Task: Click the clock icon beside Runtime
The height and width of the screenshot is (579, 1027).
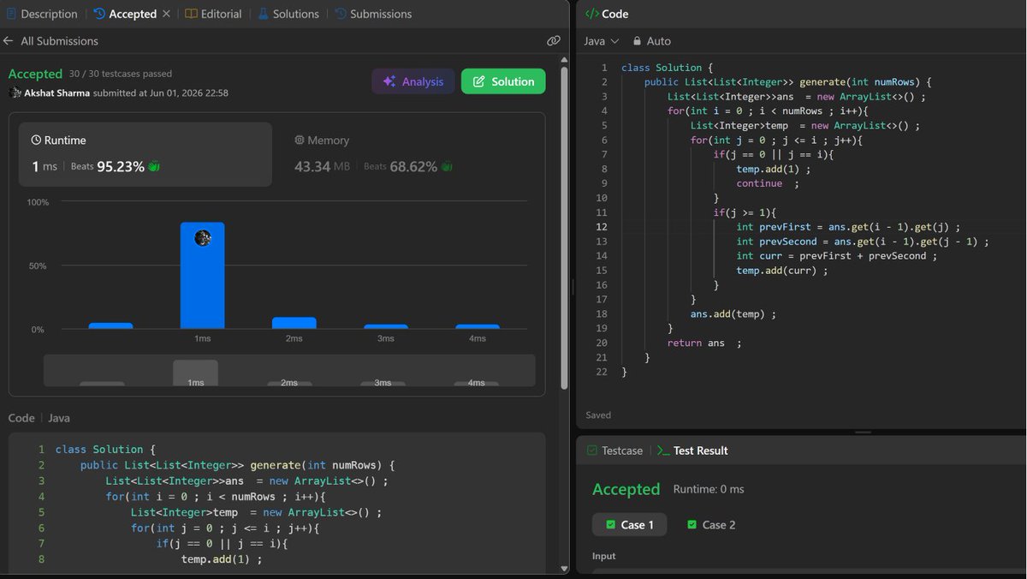Action: pyautogui.click(x=36, y=140)
